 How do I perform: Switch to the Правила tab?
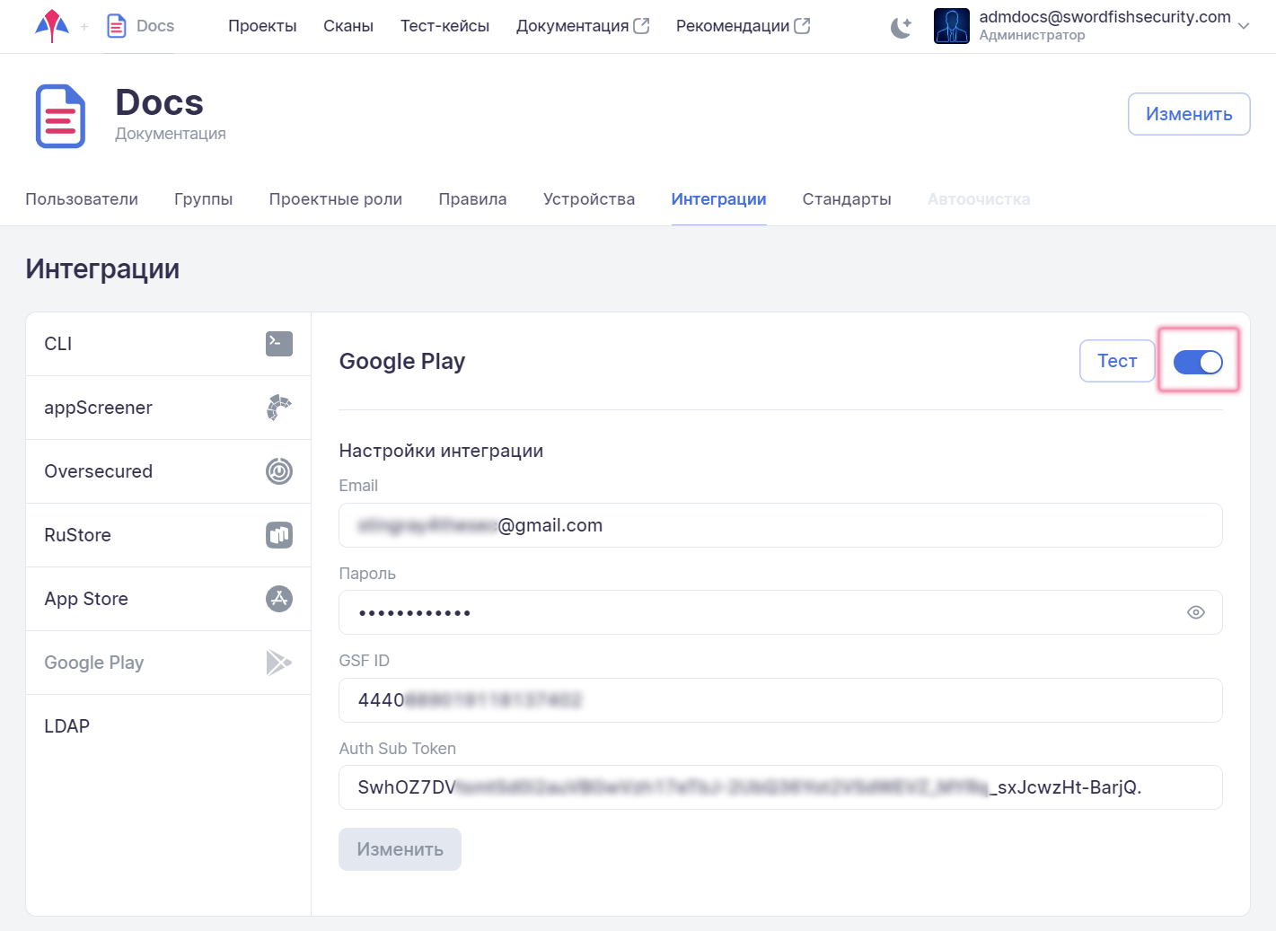tap(472, 199)
